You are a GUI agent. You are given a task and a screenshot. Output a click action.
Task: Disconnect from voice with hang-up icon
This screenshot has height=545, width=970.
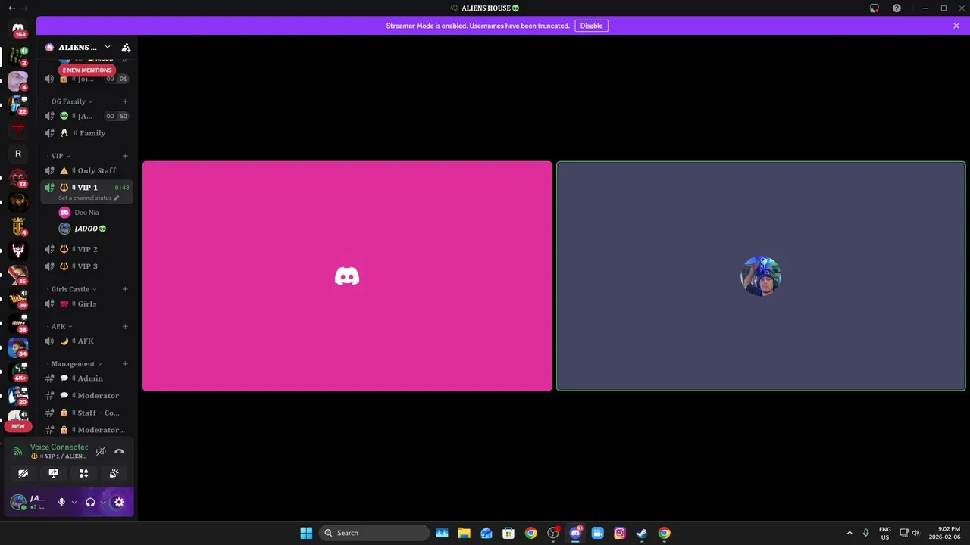click(119, 451)
